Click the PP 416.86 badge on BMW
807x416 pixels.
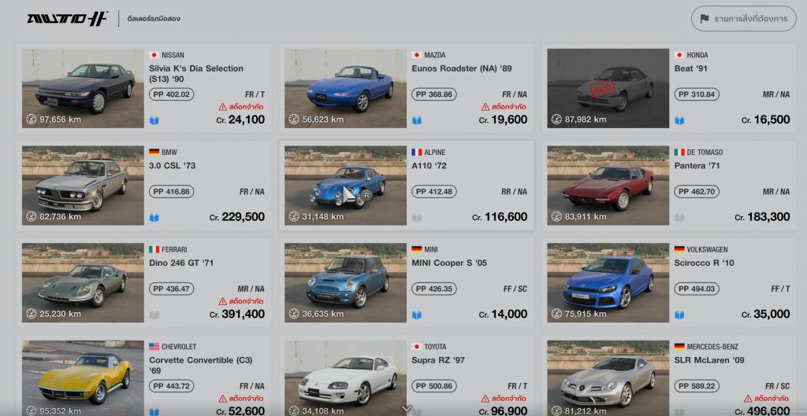click(171, 192)
